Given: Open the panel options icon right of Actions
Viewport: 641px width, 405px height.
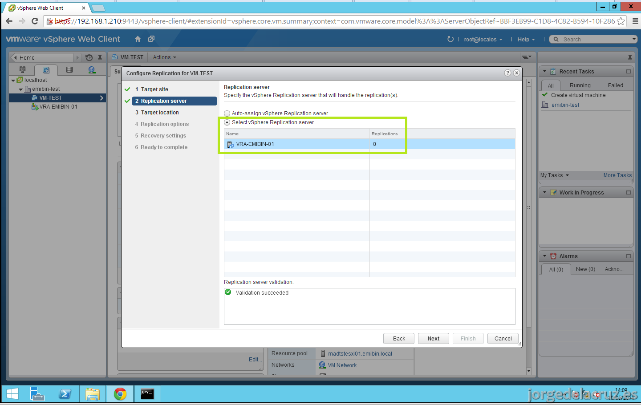Looking at the screenshot, I should tap(527, 57).
